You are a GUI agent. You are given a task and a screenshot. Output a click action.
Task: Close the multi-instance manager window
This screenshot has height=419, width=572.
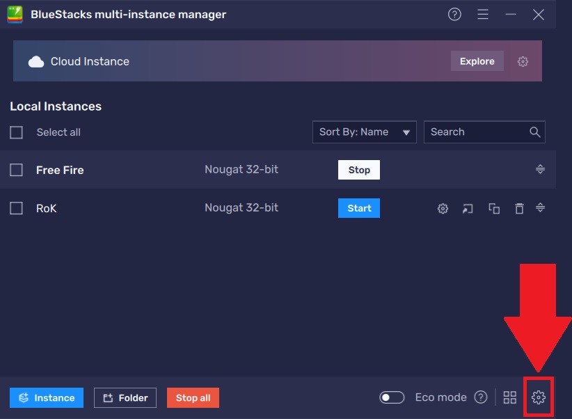(539, 15)
